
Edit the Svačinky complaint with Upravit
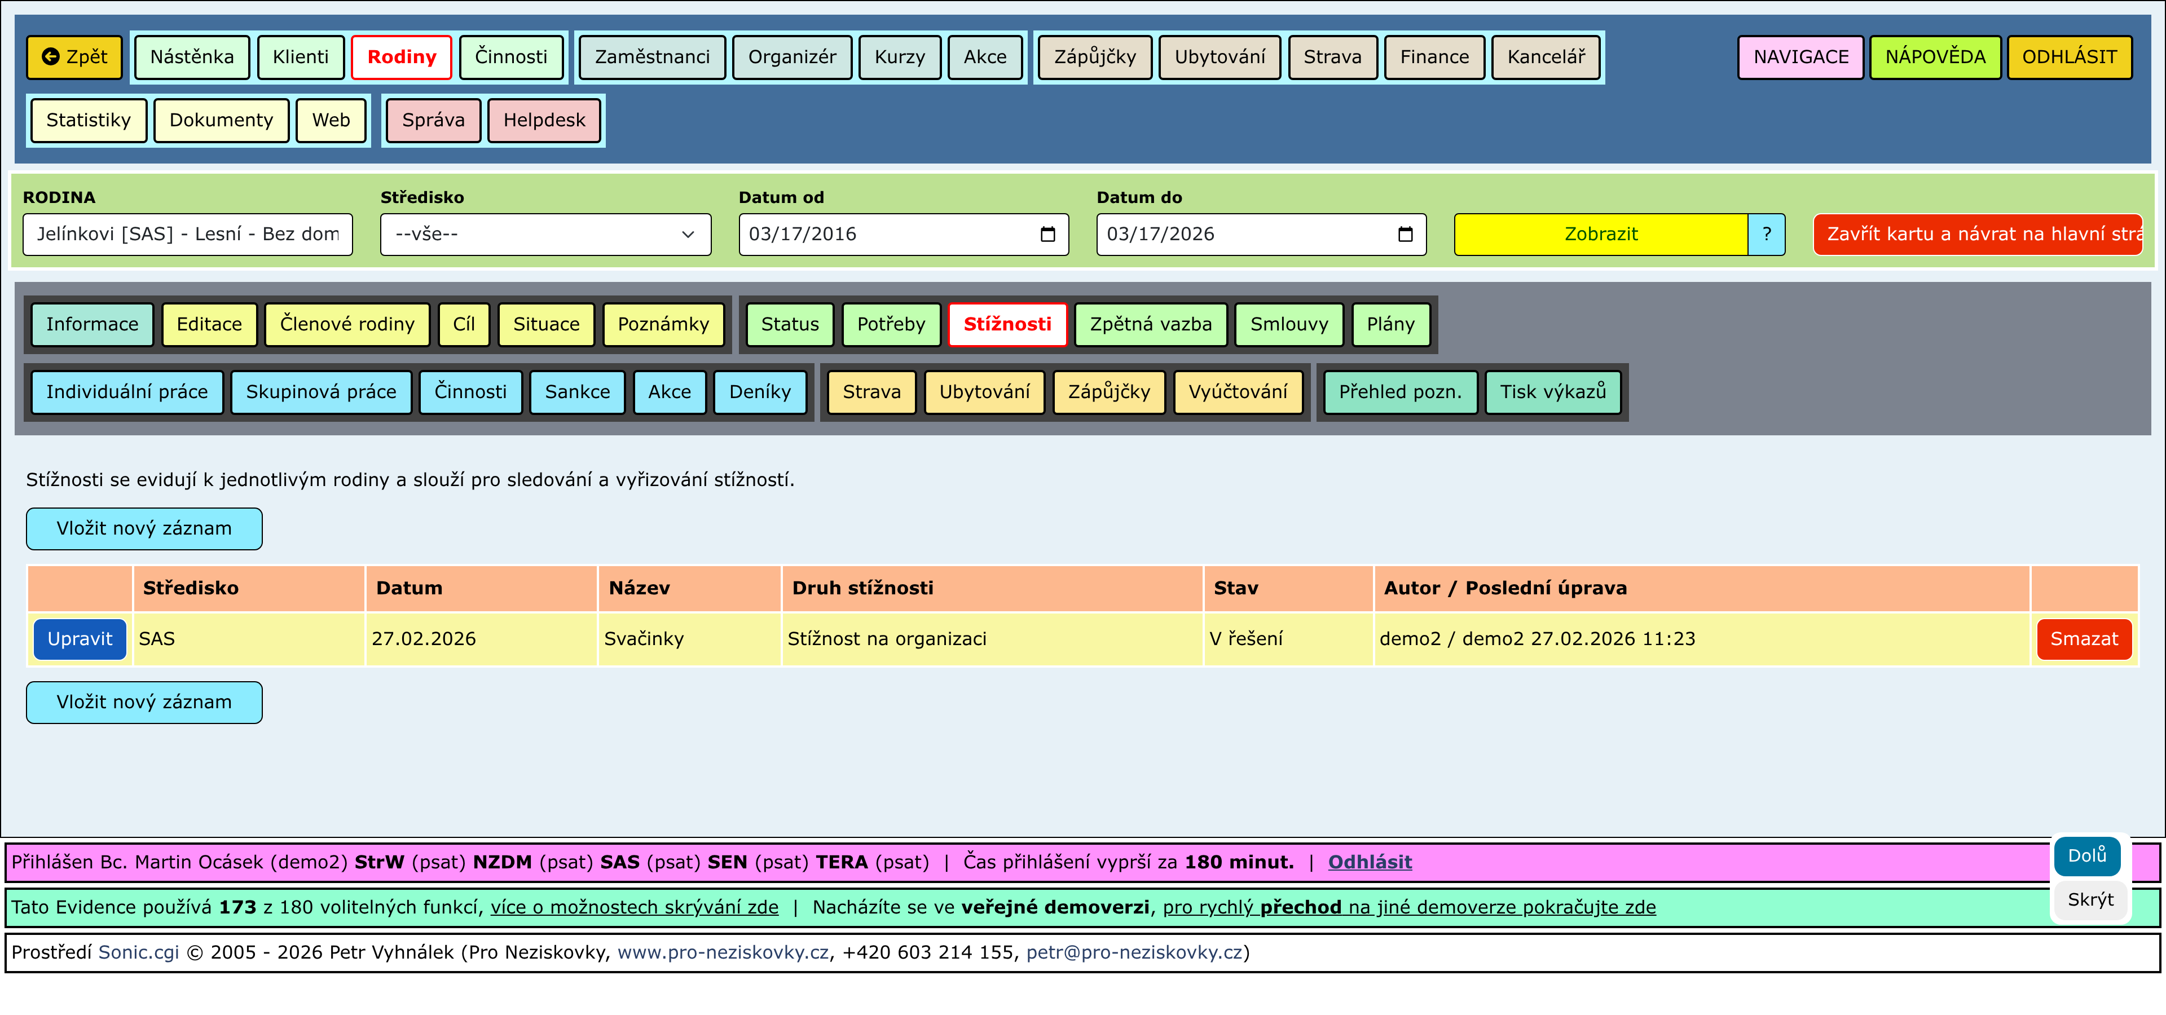click(79, 639)
